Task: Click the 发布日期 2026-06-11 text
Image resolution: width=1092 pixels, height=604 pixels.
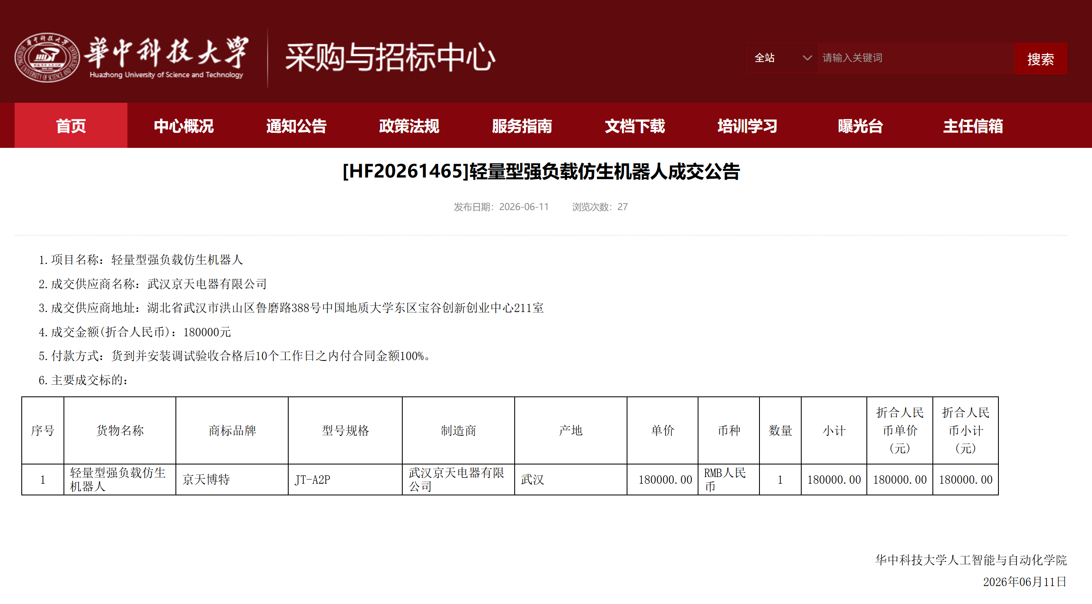Action: coord(501,207)
